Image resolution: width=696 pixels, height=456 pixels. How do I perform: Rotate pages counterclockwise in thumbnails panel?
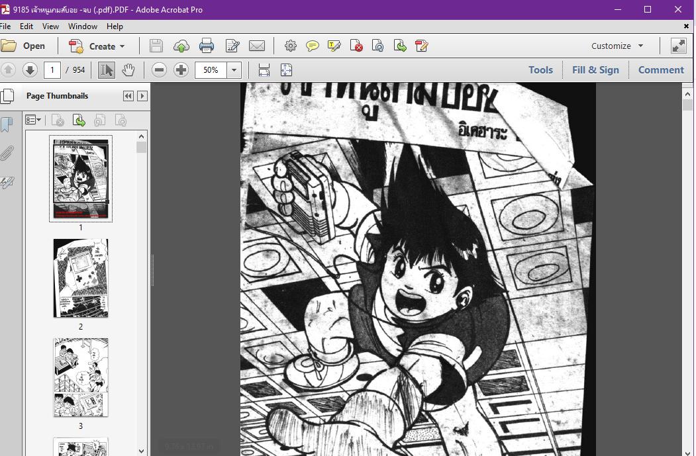[x=100, y=120]
